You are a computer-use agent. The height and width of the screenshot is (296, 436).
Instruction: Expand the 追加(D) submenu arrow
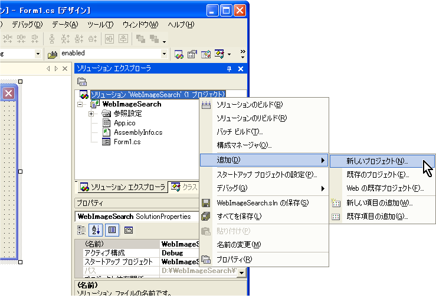[x=323, y=160]
